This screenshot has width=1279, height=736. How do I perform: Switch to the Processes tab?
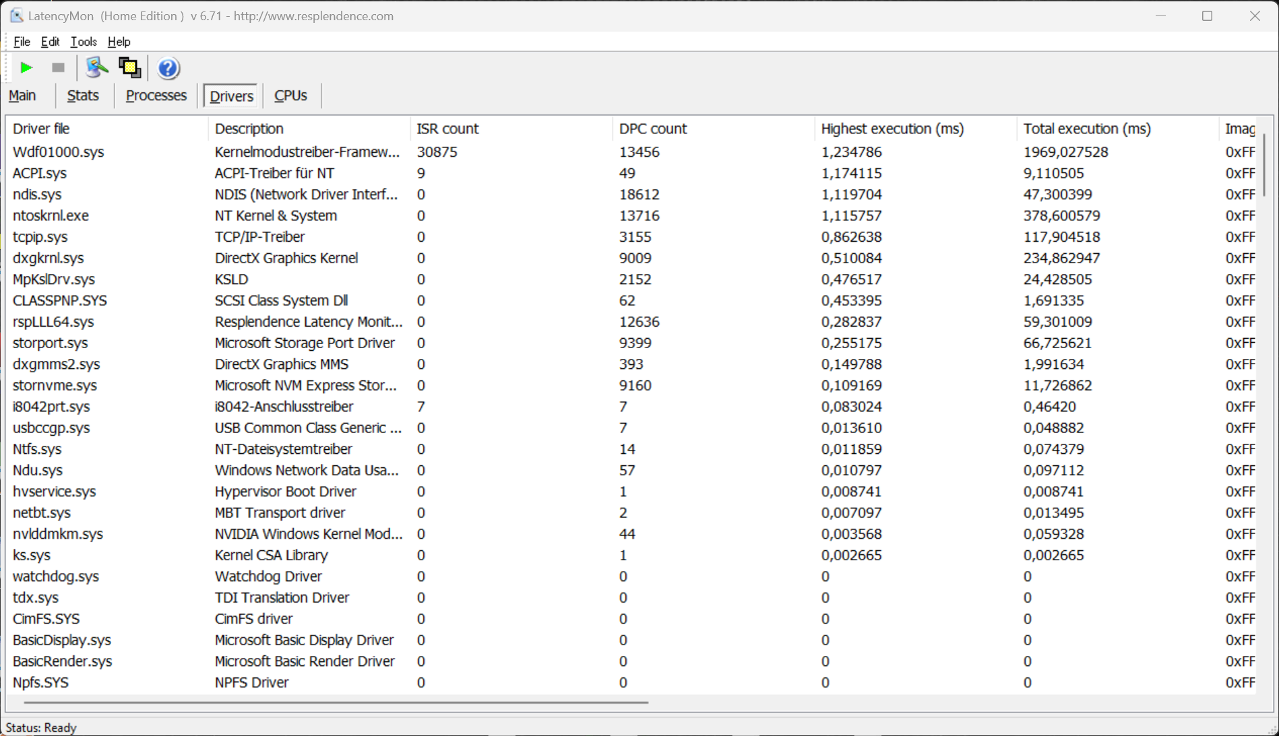[156, 96]
